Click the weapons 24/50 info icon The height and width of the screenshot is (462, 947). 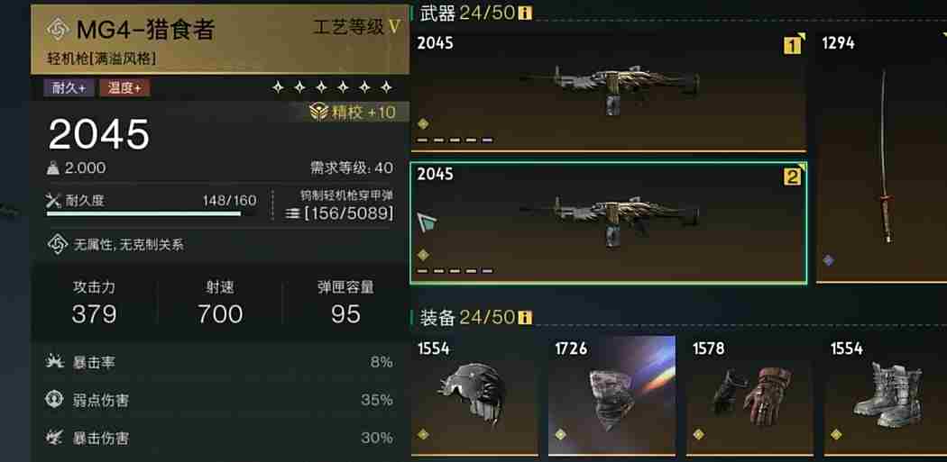tap(525, 13)
